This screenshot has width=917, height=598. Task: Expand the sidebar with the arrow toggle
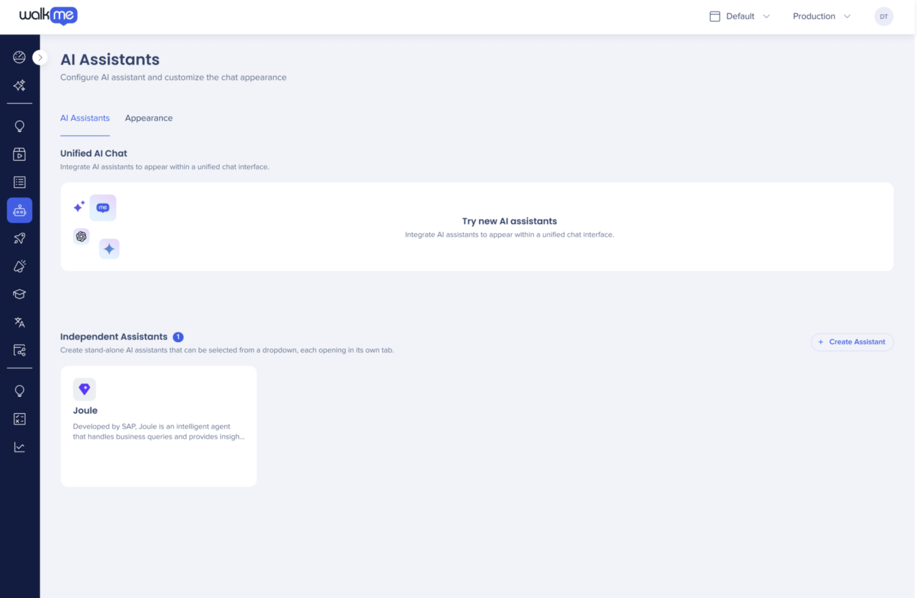pos(40,58)
